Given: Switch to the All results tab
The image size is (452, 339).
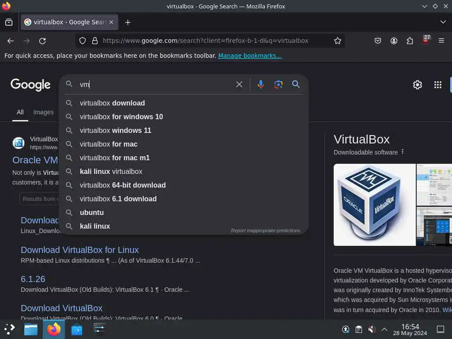Looking at the screenshot, I should (x=20, y=112).
